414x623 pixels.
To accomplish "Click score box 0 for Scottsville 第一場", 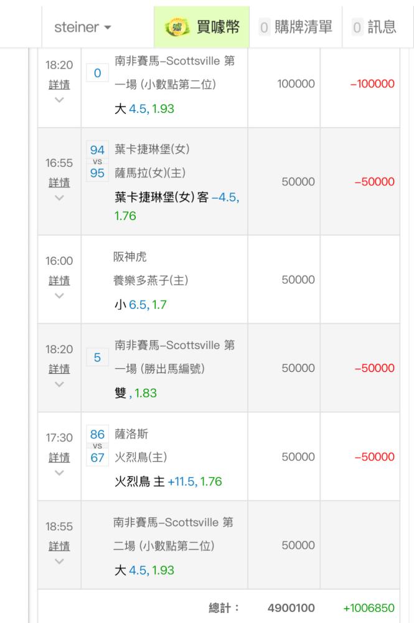I will point(97,74).
